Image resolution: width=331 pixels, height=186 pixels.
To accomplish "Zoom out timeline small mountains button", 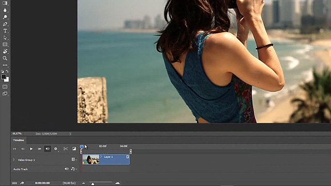I will coord(84,183).
